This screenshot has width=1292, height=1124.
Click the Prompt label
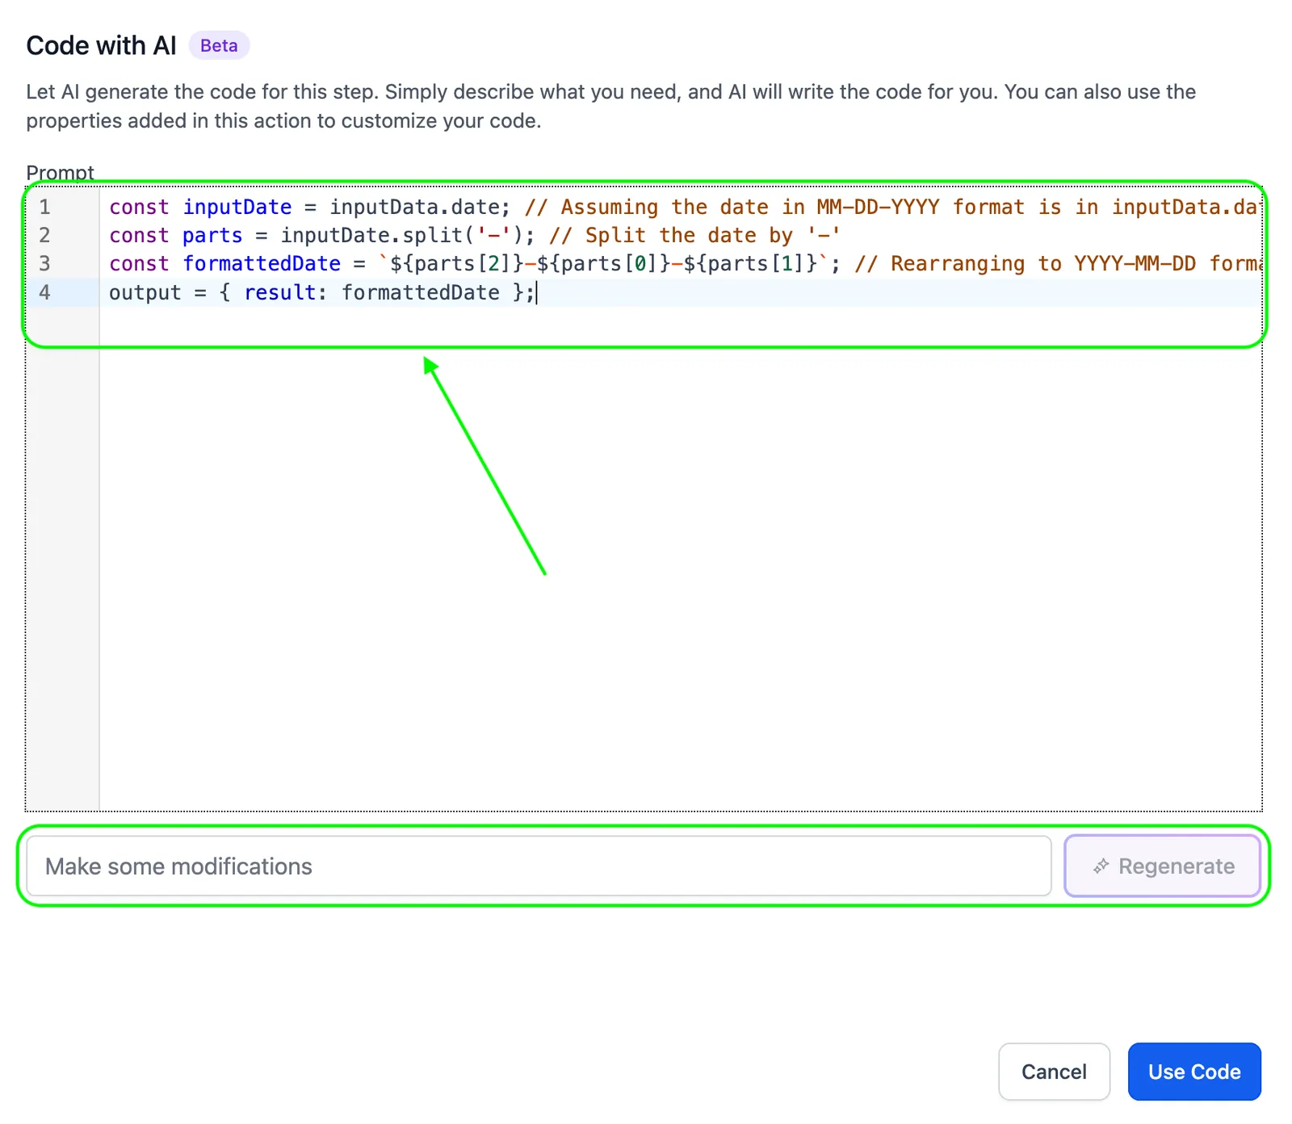click(x=60, y=173)
